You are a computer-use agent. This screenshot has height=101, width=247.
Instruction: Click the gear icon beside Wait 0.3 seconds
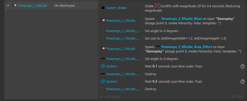(103, 81)
